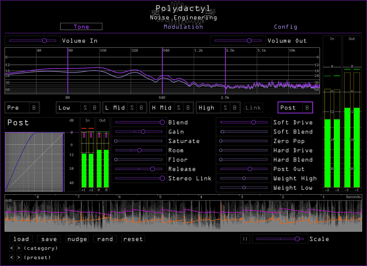Viewport: 367px width, 266px height.
Task: Bypass the High band
Action: tap(234, 108)
